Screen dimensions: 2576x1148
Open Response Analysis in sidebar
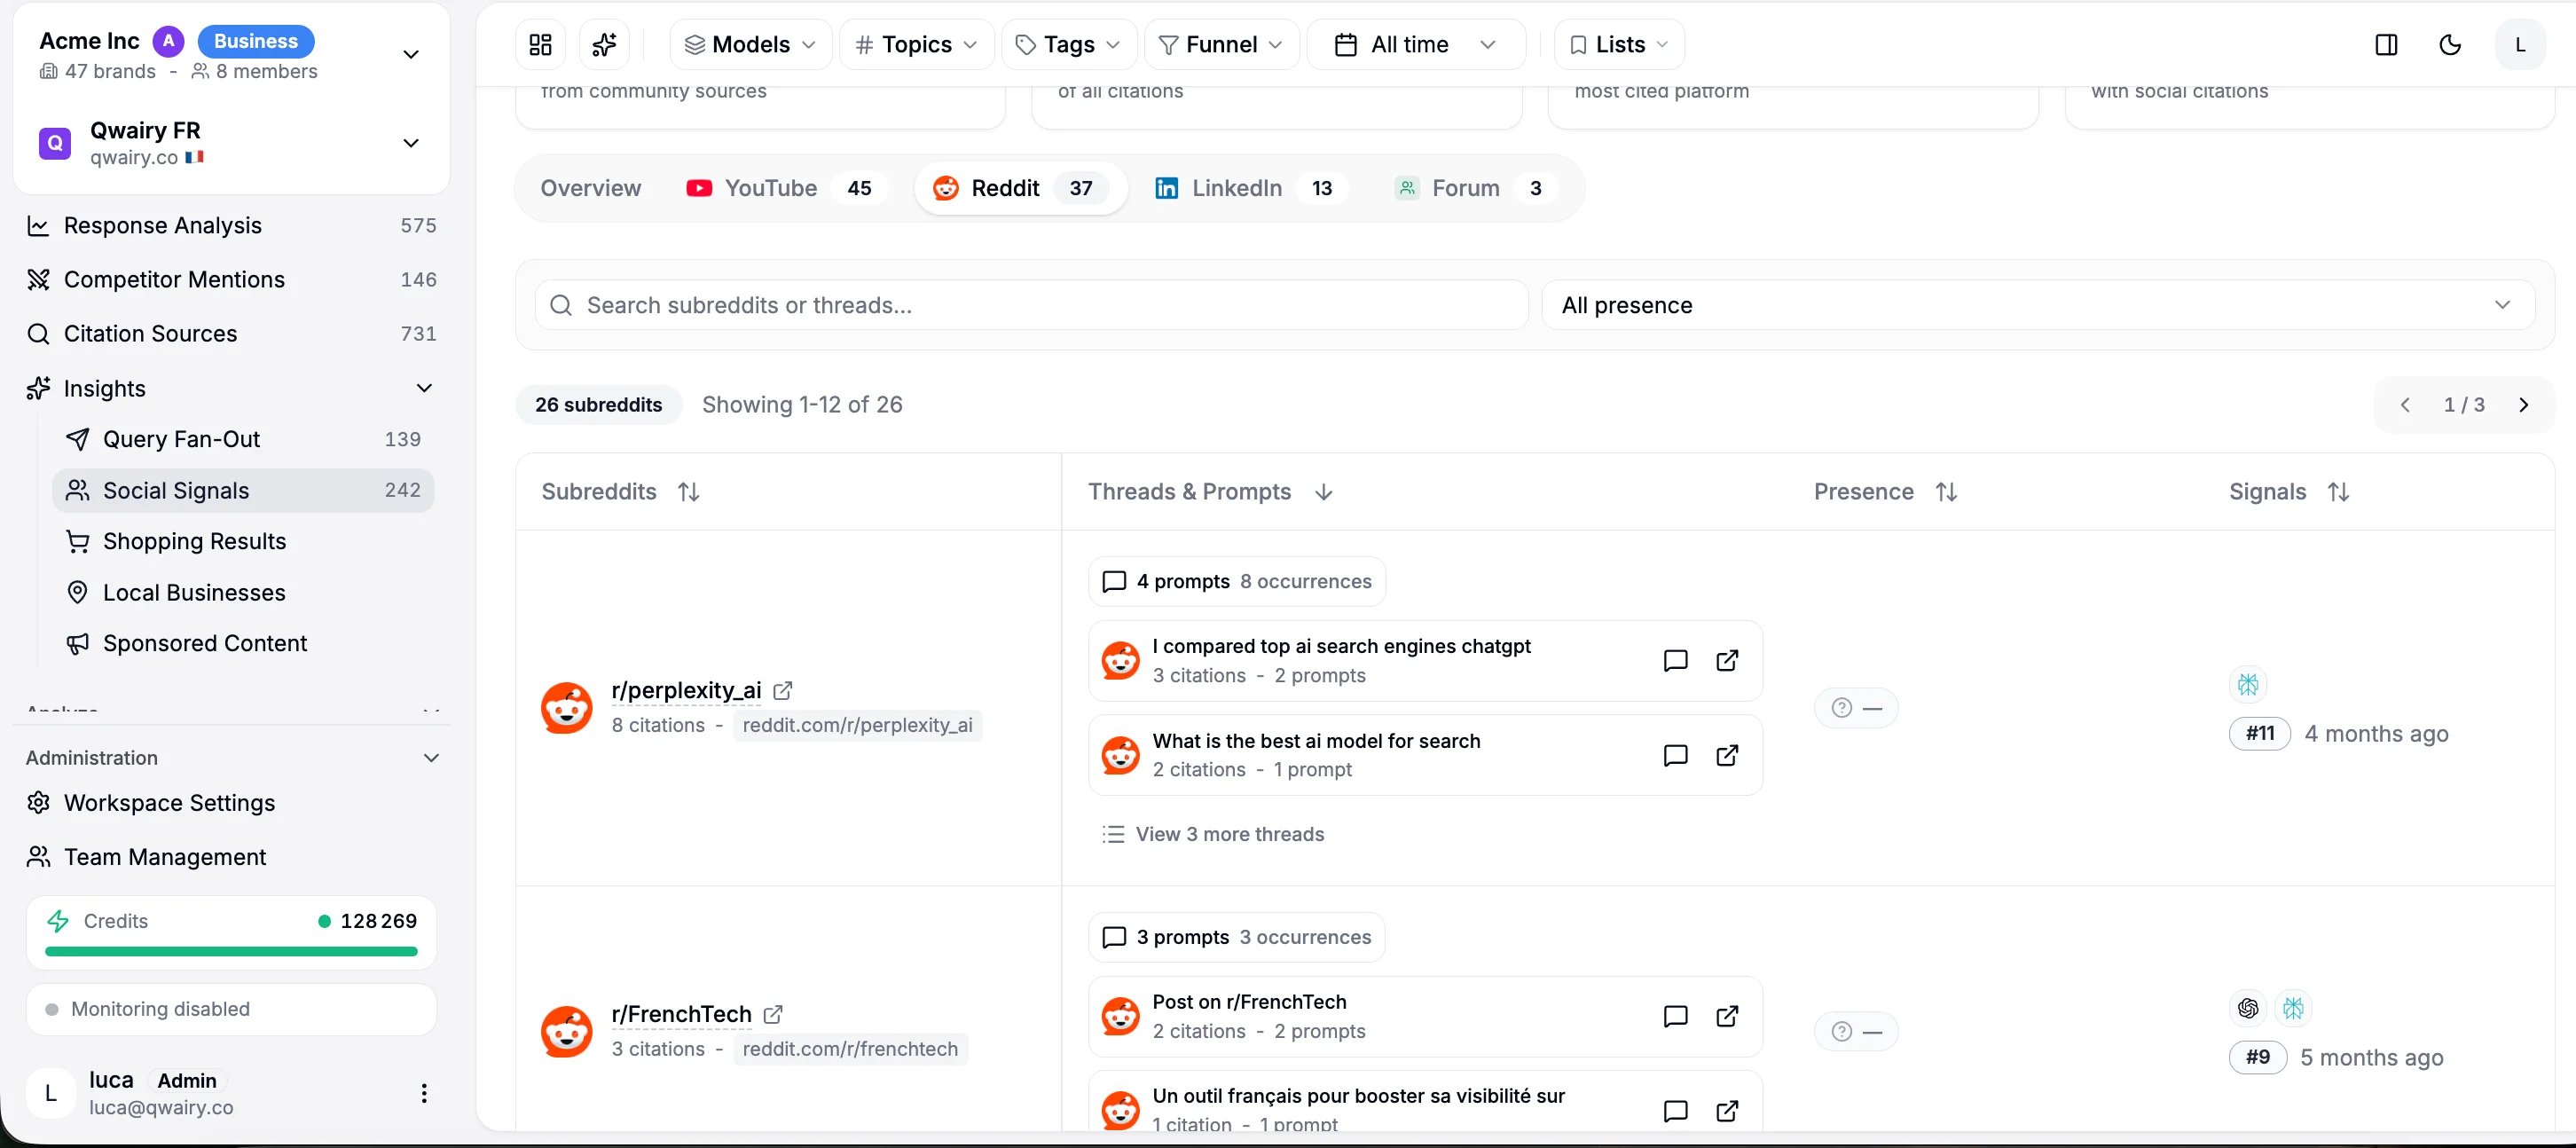coord(232,226)
